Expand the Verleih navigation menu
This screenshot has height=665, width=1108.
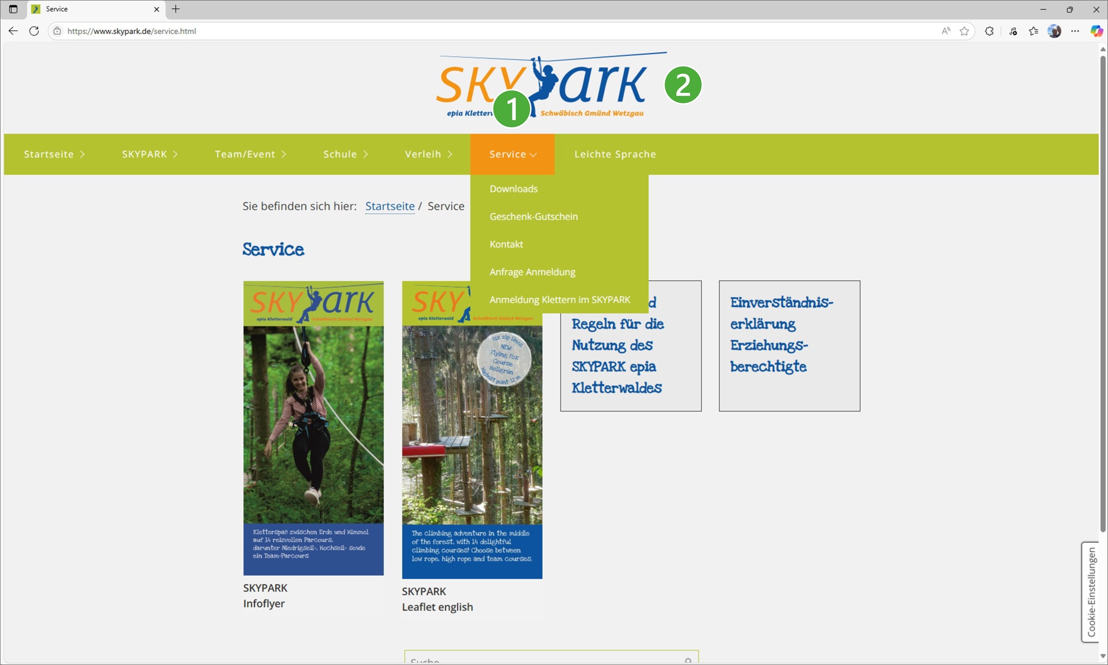(x=428, y=154)
